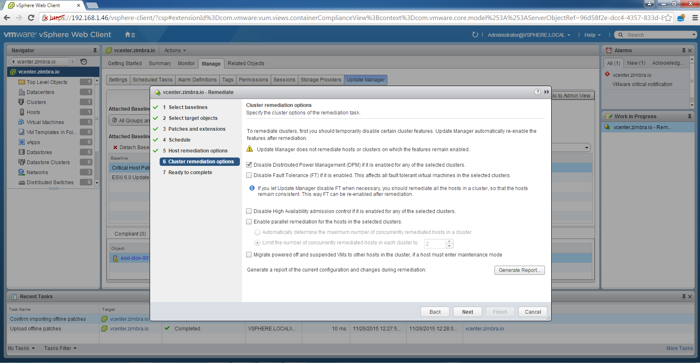Click the red critical alarm icon for vcenter.zimbra.io
The height and width of the screenshot is (363, 700).
(x=607, y=74)
